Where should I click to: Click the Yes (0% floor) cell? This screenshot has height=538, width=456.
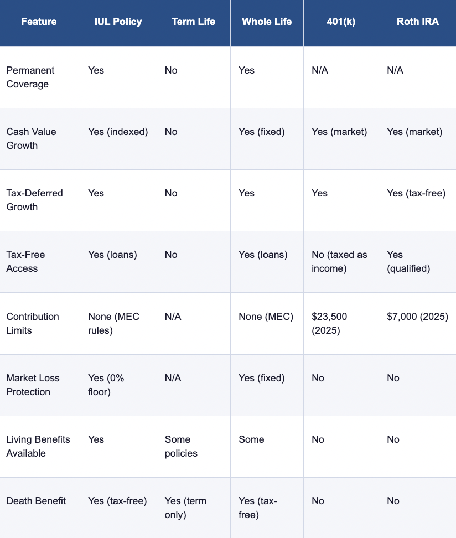point(106,385)
